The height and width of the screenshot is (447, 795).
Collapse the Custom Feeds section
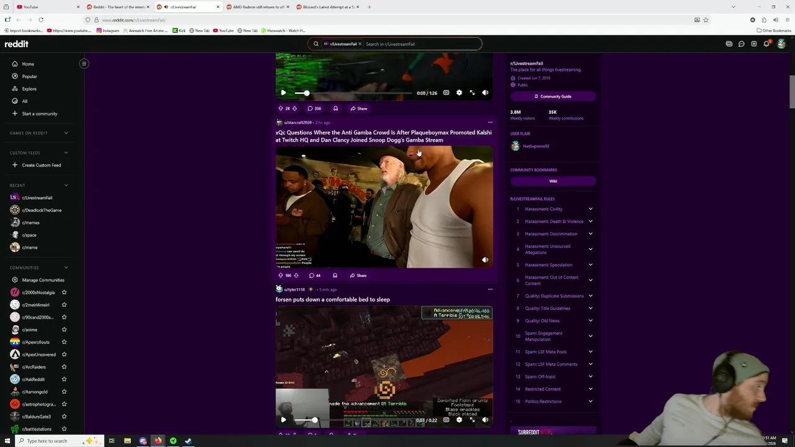tap(66, 153)
